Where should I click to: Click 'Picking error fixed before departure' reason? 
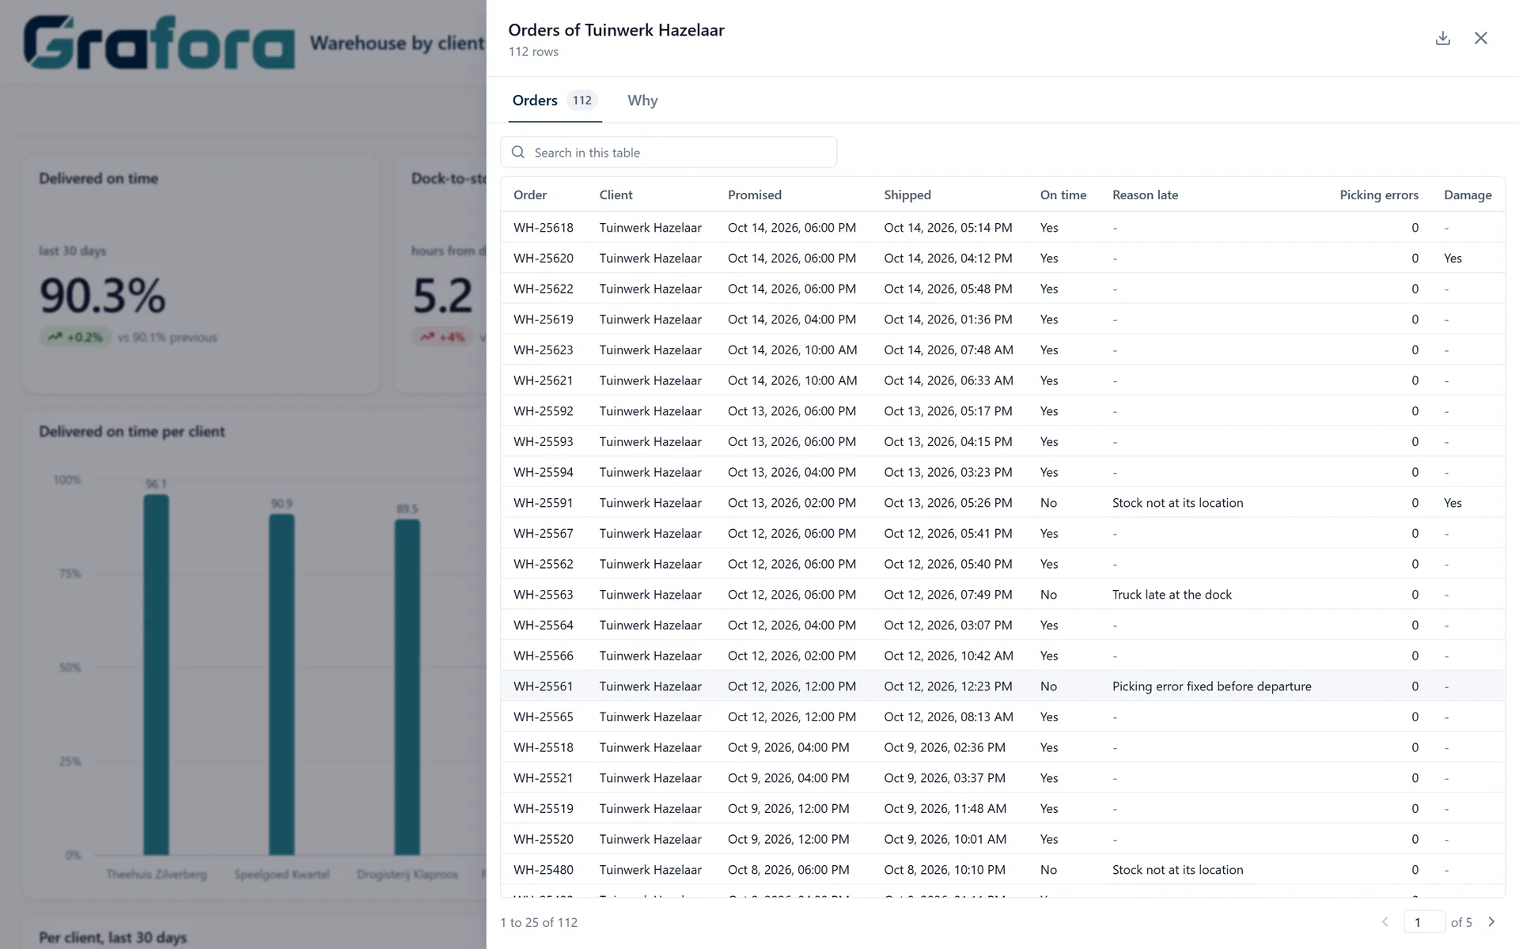pyautogui.click(x=1212, y=686)
